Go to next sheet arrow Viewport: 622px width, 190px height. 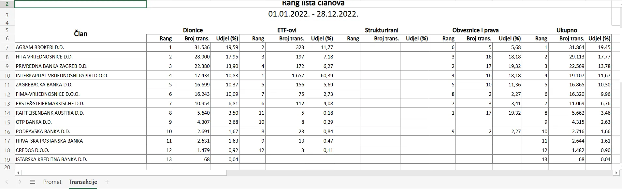pyautogui.click(x=20, y=182)
